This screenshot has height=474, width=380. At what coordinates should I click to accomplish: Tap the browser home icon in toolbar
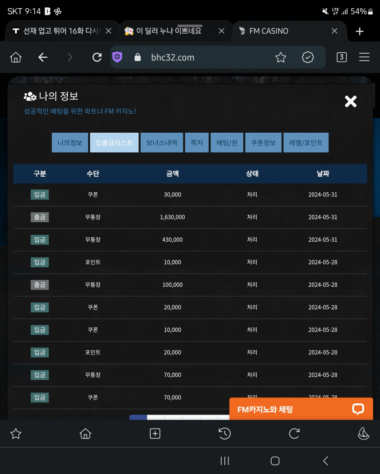(16, 57)
